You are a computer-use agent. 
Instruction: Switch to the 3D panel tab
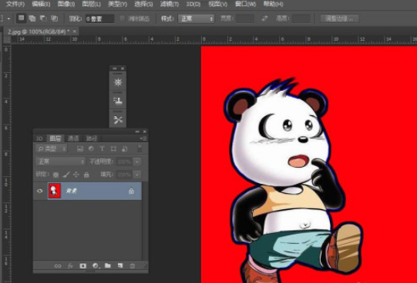39,138
